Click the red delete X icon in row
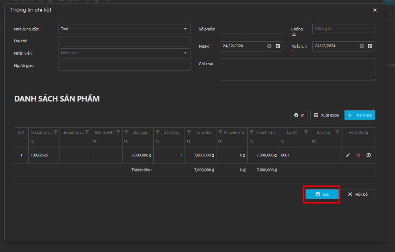 coord(358,155)
